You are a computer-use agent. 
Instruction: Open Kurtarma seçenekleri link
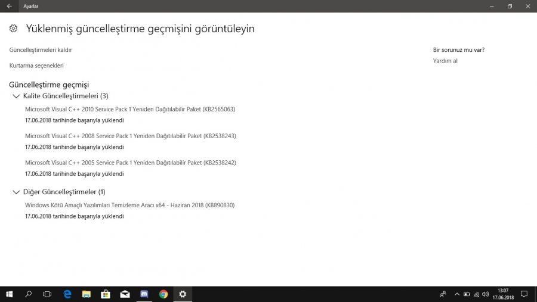[x=36, y=66]
